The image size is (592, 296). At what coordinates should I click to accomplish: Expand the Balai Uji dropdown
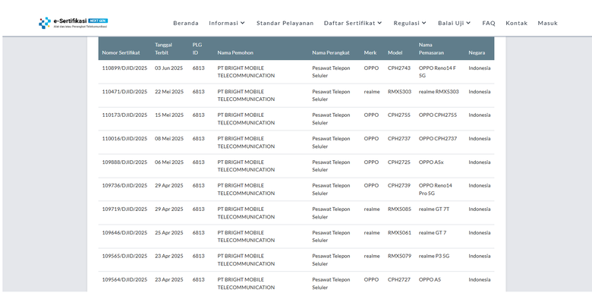pos(455,23)
